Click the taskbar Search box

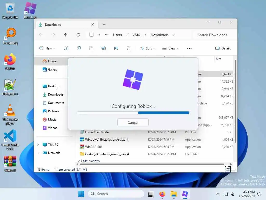tap(116, 194)
